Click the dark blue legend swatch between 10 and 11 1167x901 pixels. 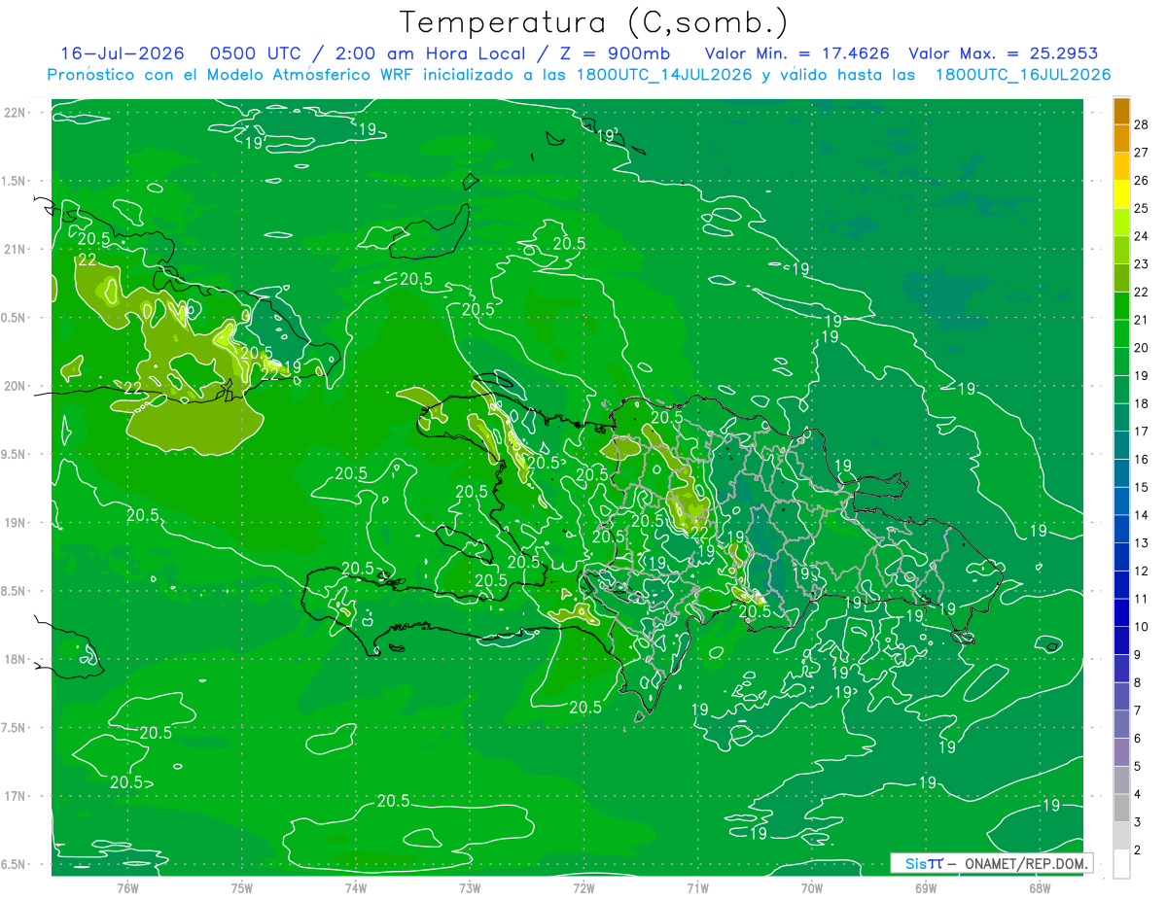(x=1121, y=613)
